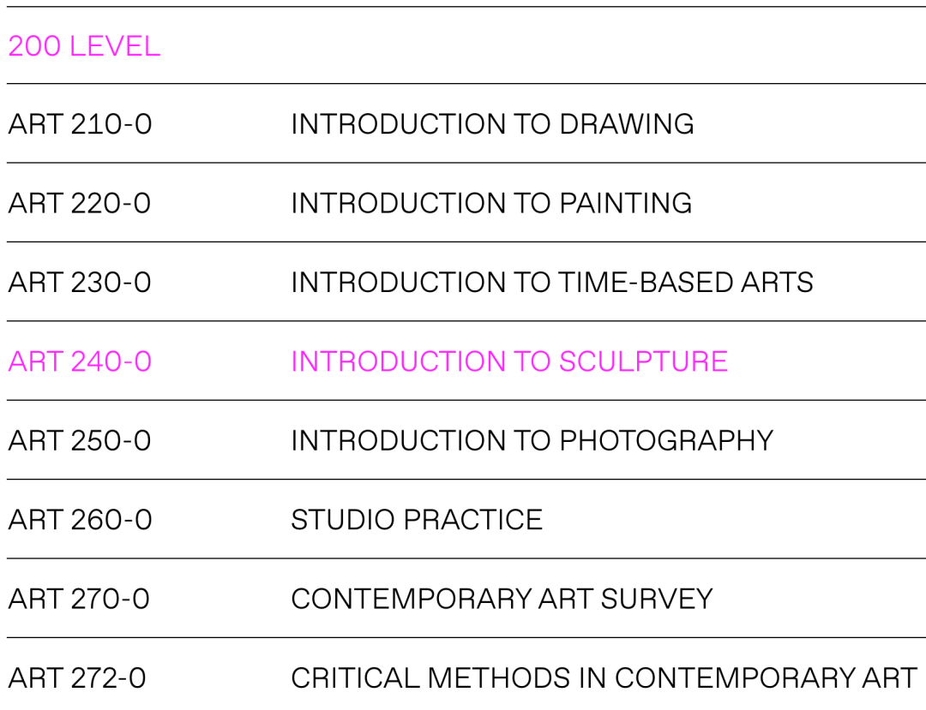Open Introduction to Time-Based Arts
Screen dimensions: 926x710
pos(551,283)
